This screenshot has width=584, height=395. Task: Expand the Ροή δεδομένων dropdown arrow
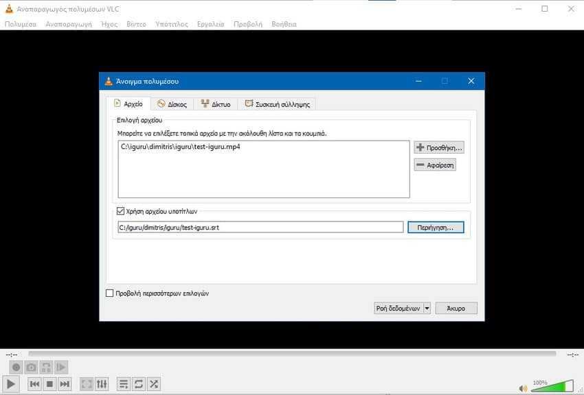coord(427,308)
